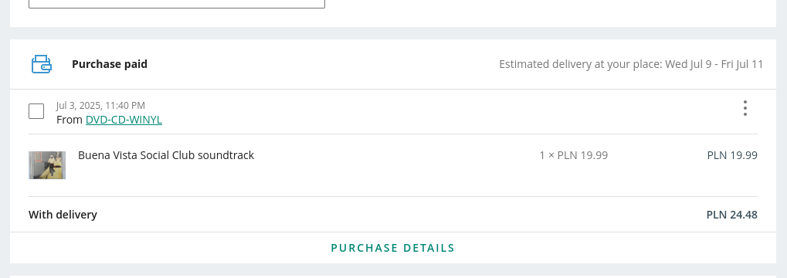This screenshot has width=787, height=278.
Task: Click the PLN 19.99 item price
Action: [x=732, y=155]
